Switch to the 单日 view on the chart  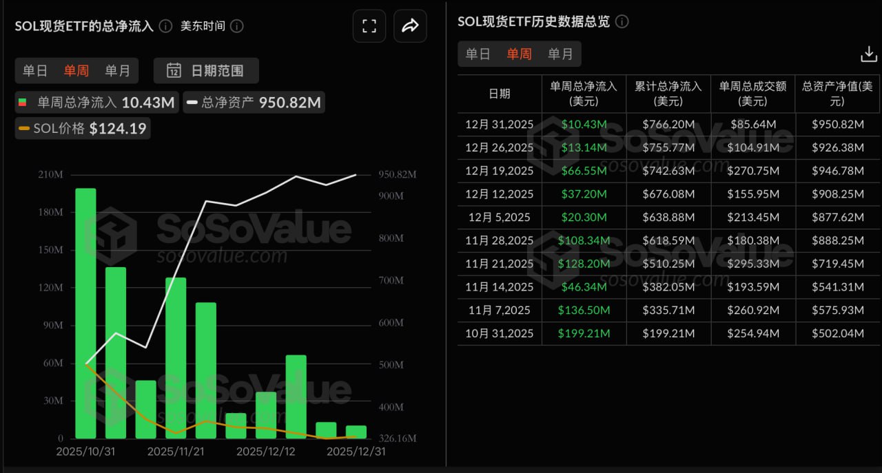(x=36, y=70)
